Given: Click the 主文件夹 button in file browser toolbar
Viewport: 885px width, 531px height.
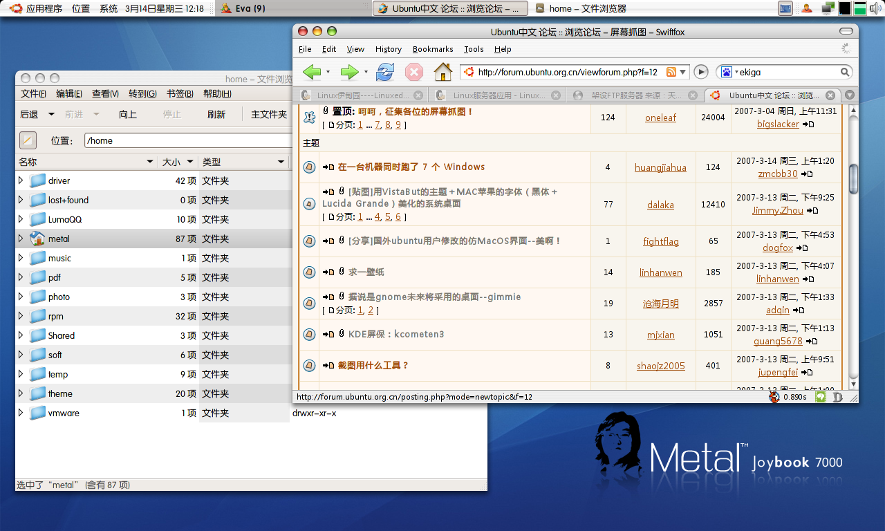Looking at the screenshot, I should coord(269,114).
